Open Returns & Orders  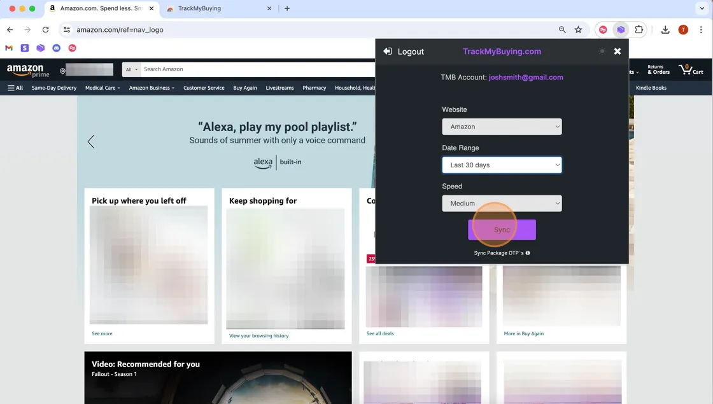tap(658, 69)
